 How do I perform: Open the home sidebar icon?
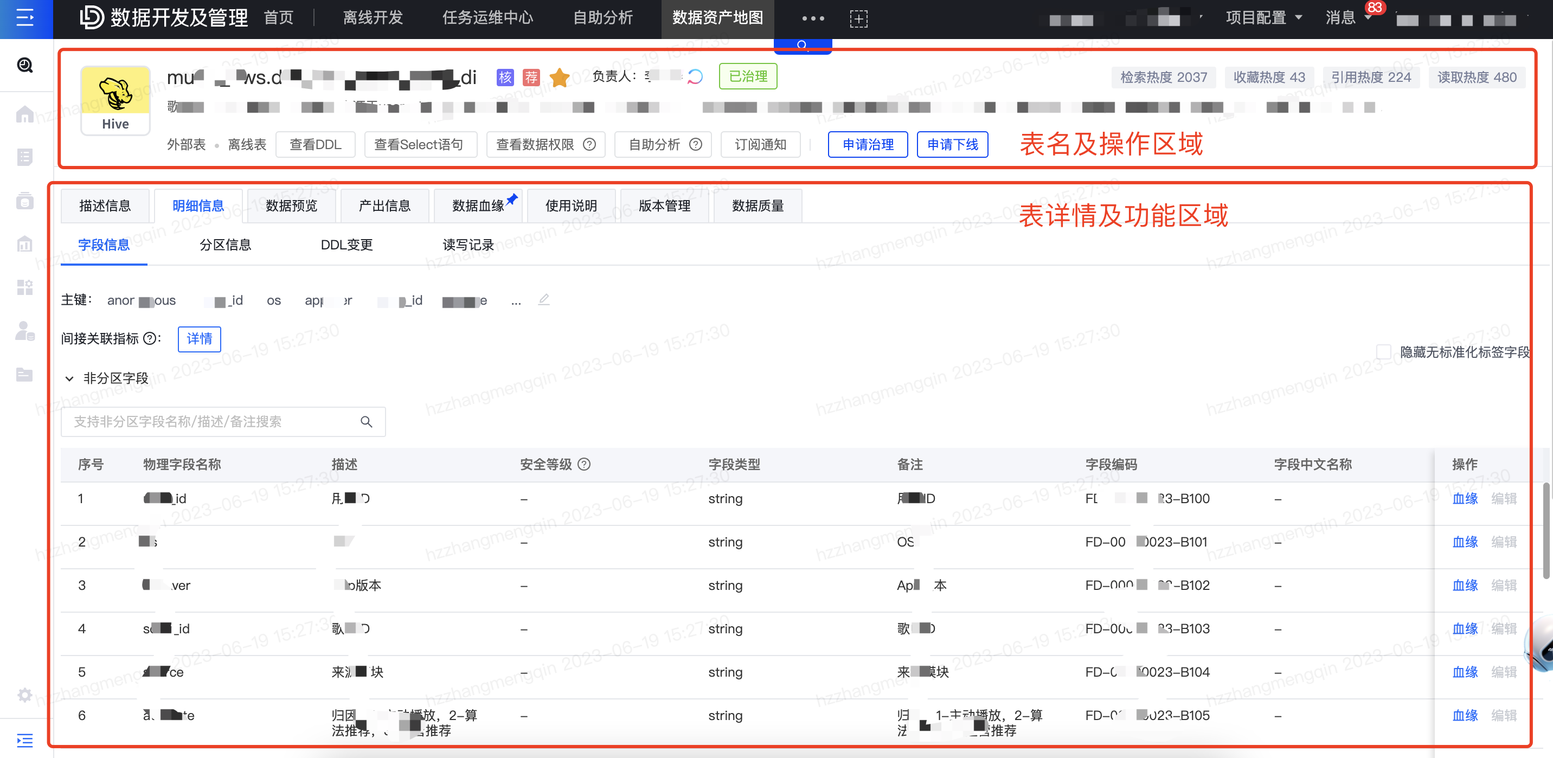[x=25, y=113]
